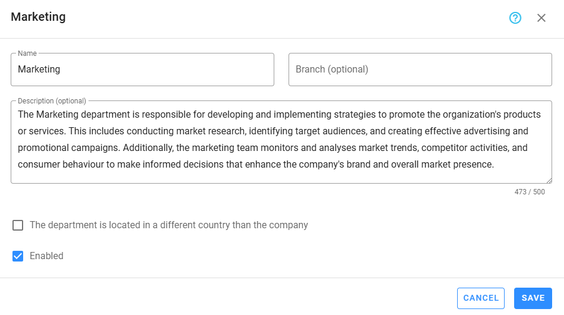Save the department changes
This screenshot has height=315, width=564.
coord(533,298)
